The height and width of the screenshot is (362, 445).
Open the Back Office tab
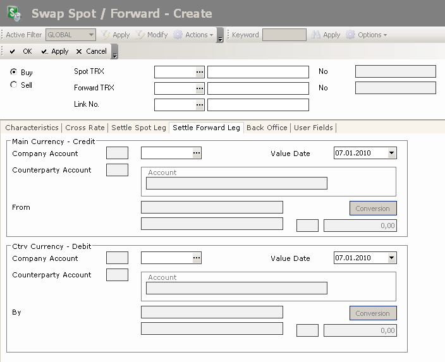(x=267, y=128)
